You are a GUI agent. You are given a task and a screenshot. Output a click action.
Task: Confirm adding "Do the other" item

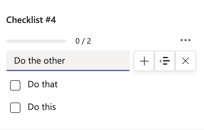tap(144, 61)
